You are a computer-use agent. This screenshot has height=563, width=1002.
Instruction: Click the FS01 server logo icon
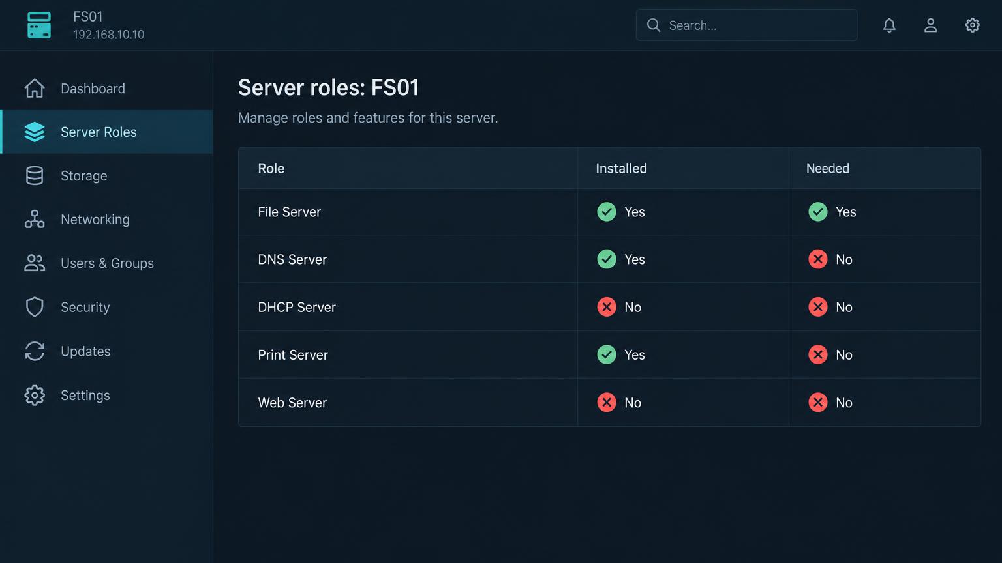[39, 25]
